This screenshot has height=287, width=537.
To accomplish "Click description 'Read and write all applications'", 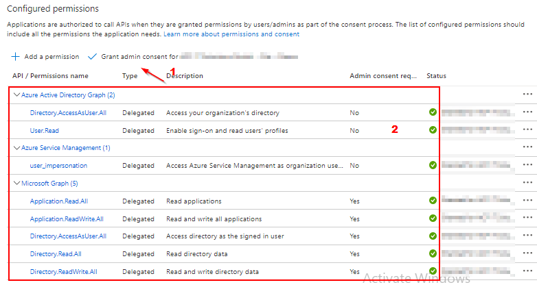I will [x=214, y=219].
